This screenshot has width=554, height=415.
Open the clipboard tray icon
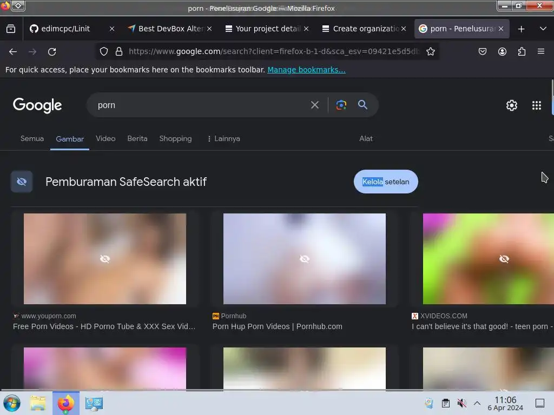point(446,403)
